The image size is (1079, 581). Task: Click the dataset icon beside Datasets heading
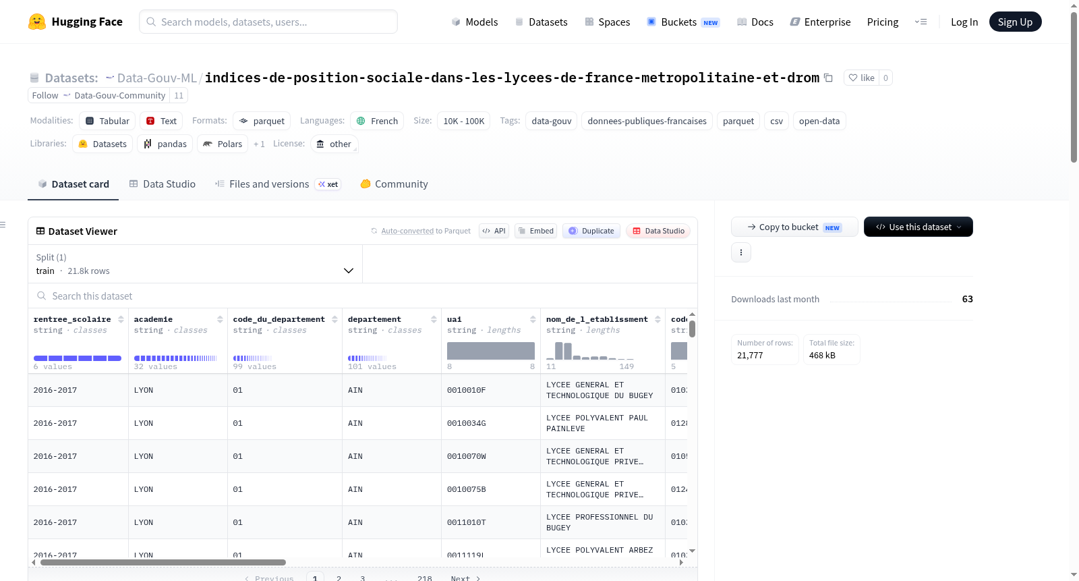[x=34, y=78]
